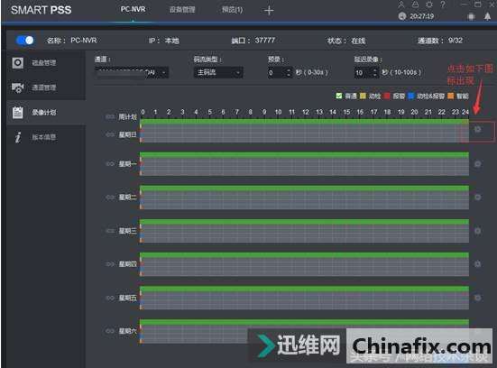Click the chain link icon beside 星期三
497x368 pixels.
110,231
